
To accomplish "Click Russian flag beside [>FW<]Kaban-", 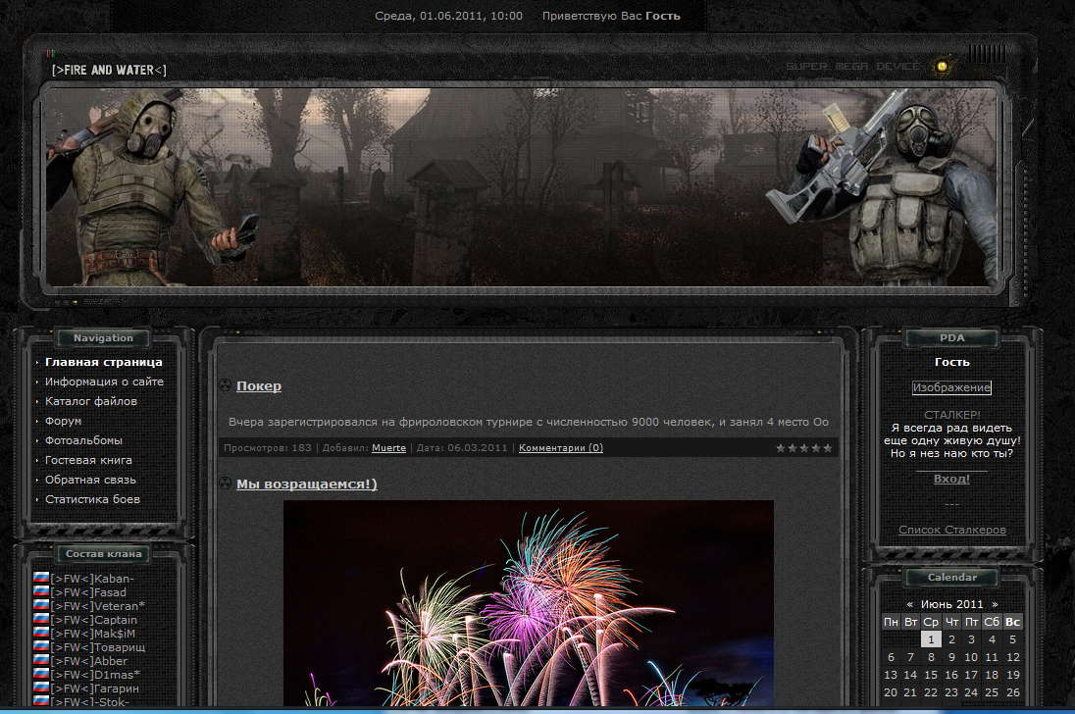I will (x=41, y=578).
